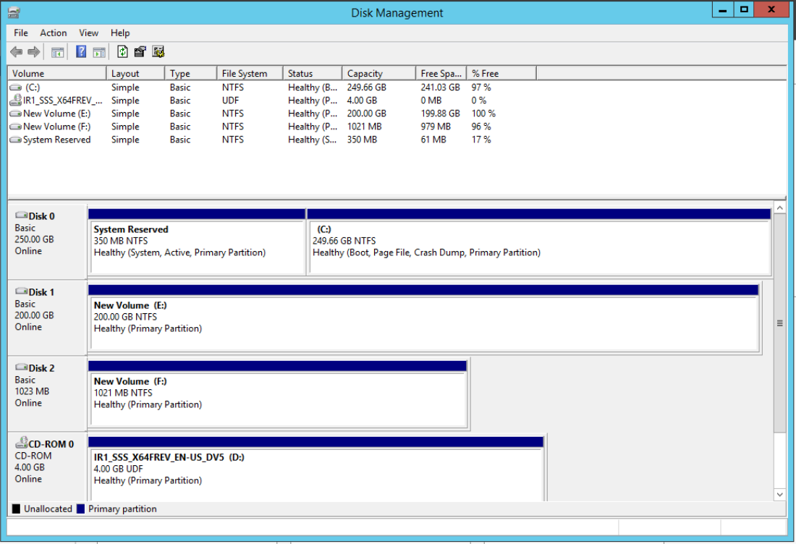
Task: Select the (C:) partition block on Disk 0
Action: click(539, 246)
